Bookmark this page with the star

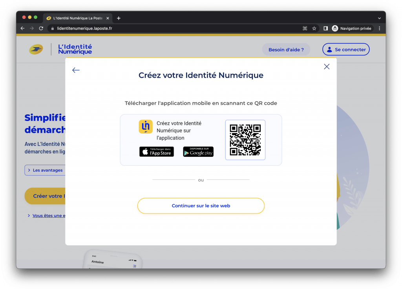coord(314,28)
